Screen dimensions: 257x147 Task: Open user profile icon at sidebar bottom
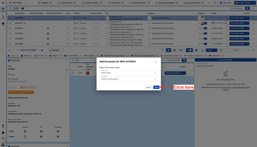pyautogui.click(x=3, y=144)
